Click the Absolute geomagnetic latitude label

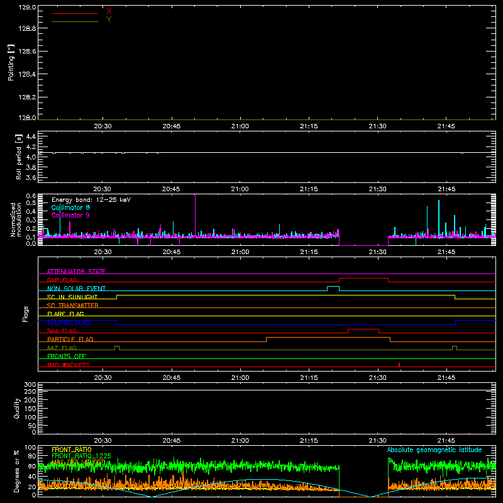tap(434, 450)
